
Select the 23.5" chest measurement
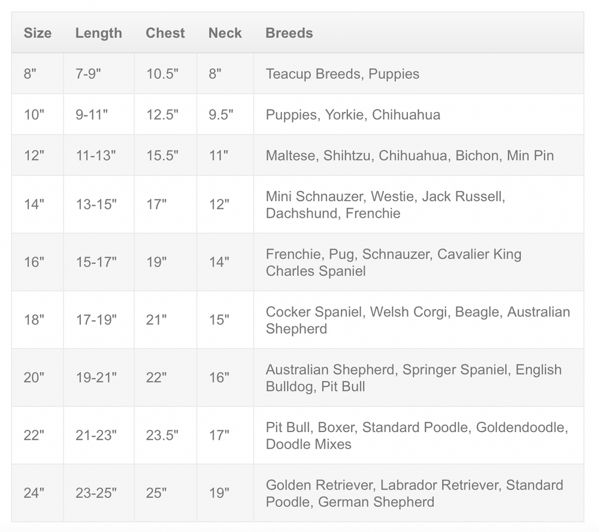162,435
